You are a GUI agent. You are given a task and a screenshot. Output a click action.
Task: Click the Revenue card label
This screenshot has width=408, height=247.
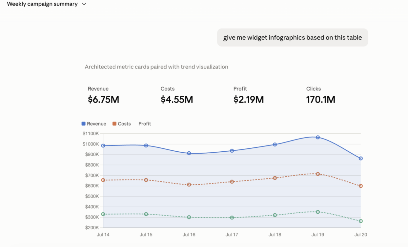(98, 89)
